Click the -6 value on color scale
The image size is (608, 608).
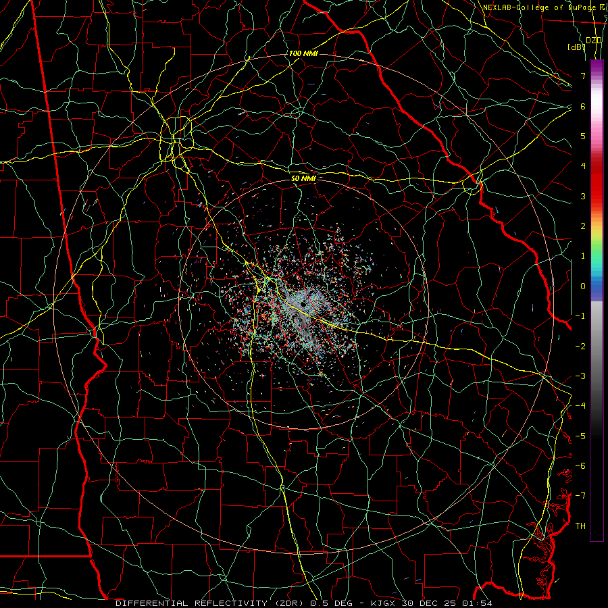[580, 466]
